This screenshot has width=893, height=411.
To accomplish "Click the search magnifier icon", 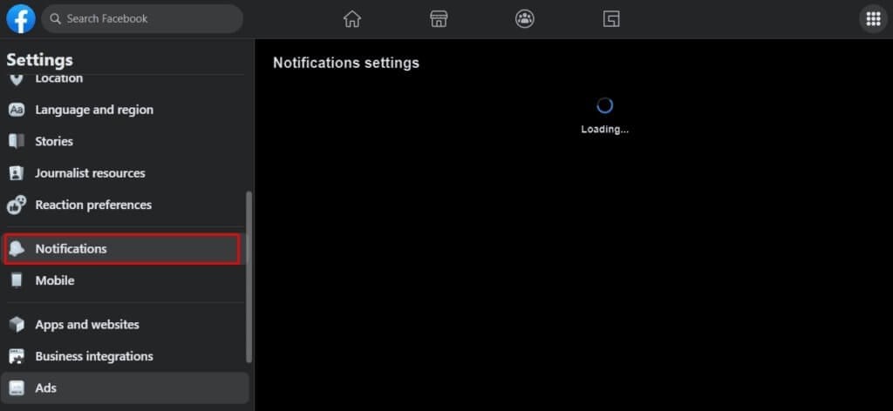I will 55,19.
